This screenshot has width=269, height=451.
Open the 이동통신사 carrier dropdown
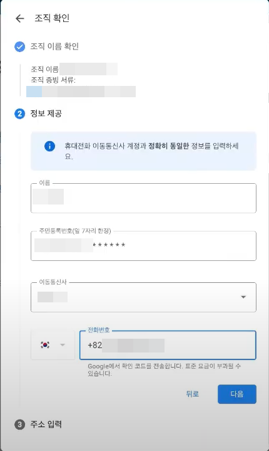(x=143, y=297)
